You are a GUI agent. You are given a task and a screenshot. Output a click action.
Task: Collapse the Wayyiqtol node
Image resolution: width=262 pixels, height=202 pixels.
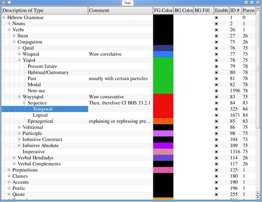pos(19,97)
